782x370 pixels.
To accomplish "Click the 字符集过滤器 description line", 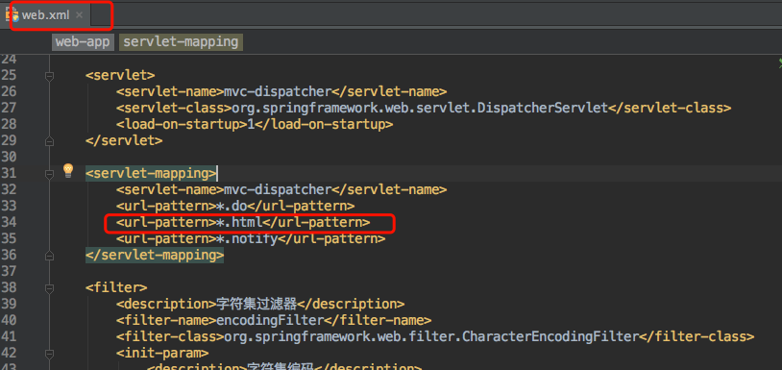I will [x=260, y=304].
